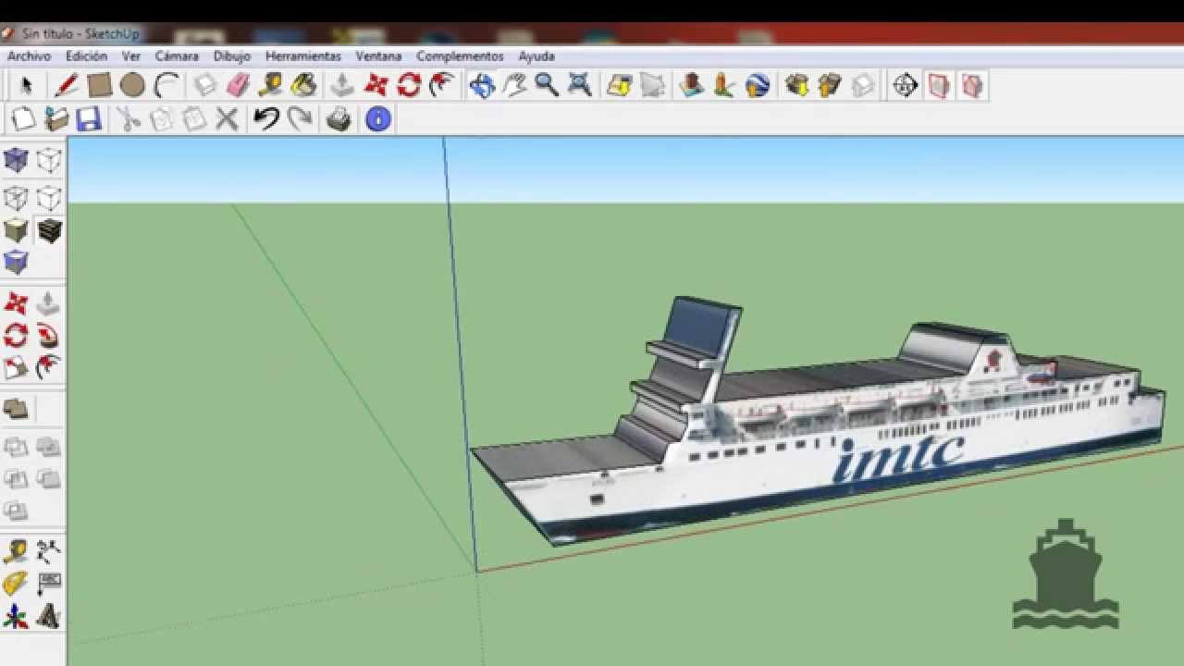Image resolution: width=1184 pixels, height=666 pixels.
Task: Activate the Orbit camera tool
Action: [482, 85]
